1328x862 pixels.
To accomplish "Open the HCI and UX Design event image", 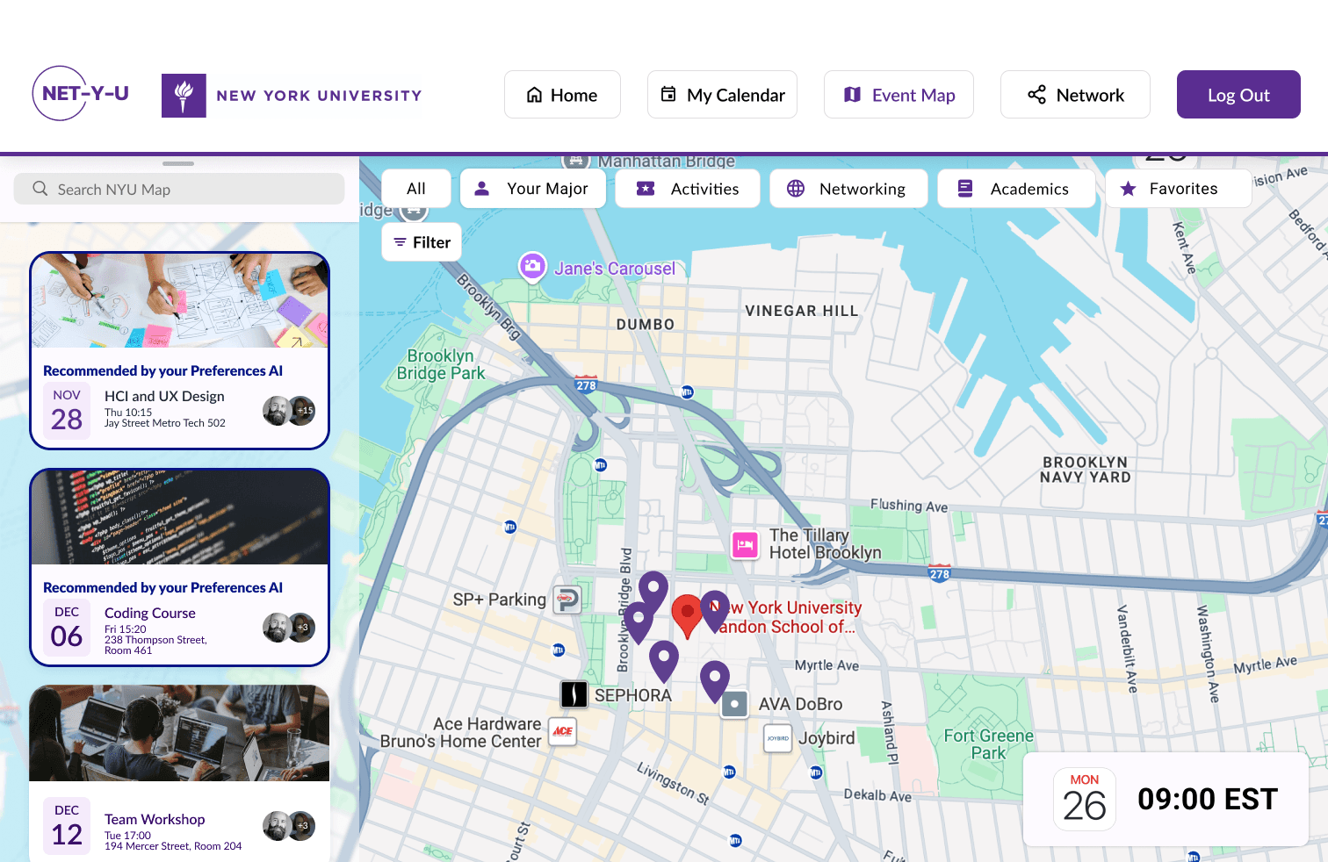I will coord(180,301).
